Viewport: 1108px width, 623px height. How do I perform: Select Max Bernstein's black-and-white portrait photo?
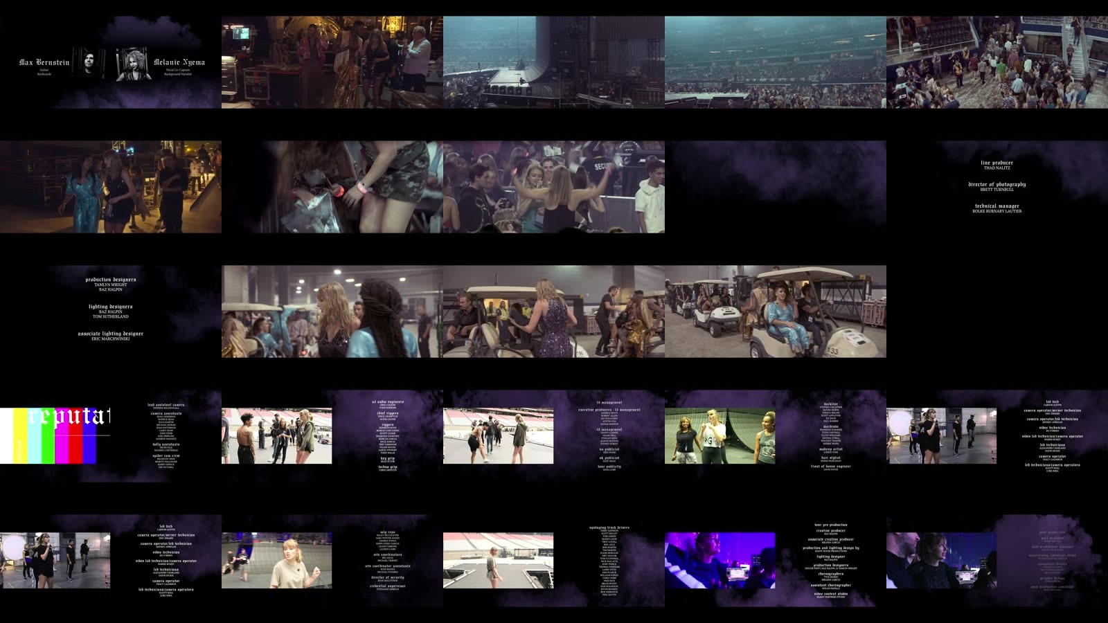click(x=87, y=64)
